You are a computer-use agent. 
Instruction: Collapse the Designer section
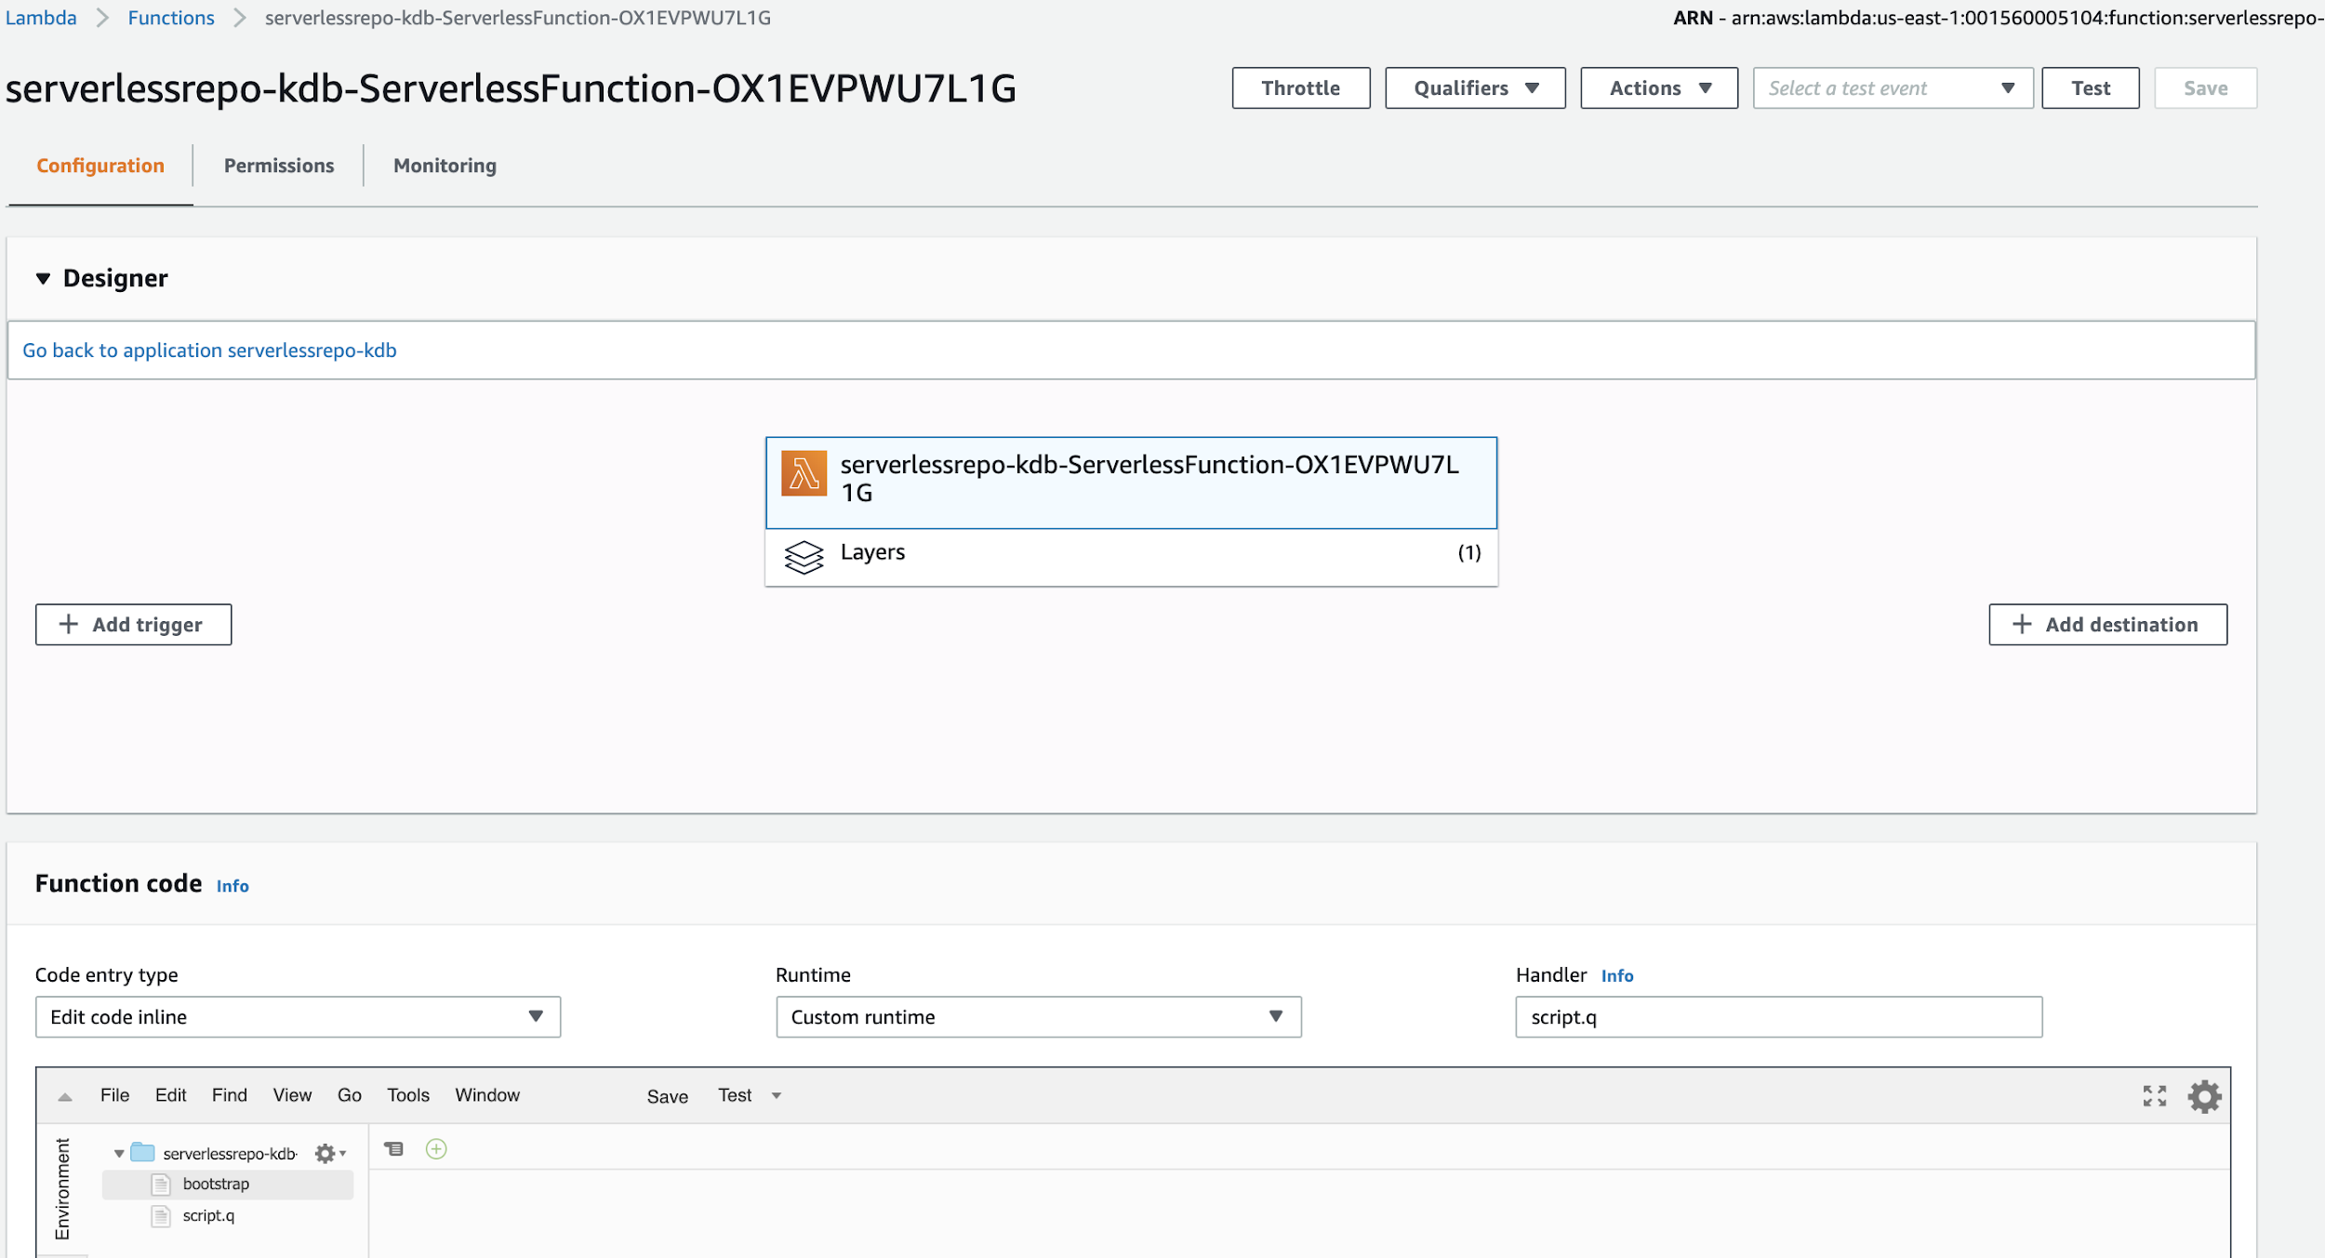click(x=43, y=278)
